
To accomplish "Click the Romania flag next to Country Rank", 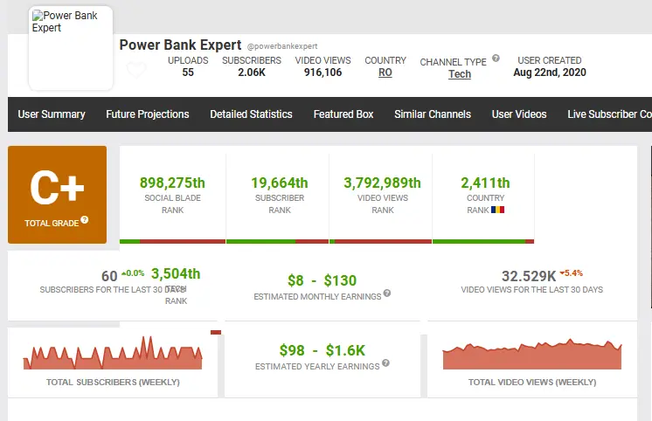I will pyautogui.click(x=497, y=210).
